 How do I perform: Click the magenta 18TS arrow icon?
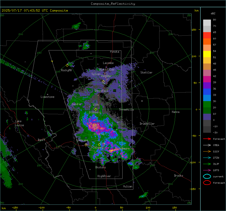coord(207,170)
